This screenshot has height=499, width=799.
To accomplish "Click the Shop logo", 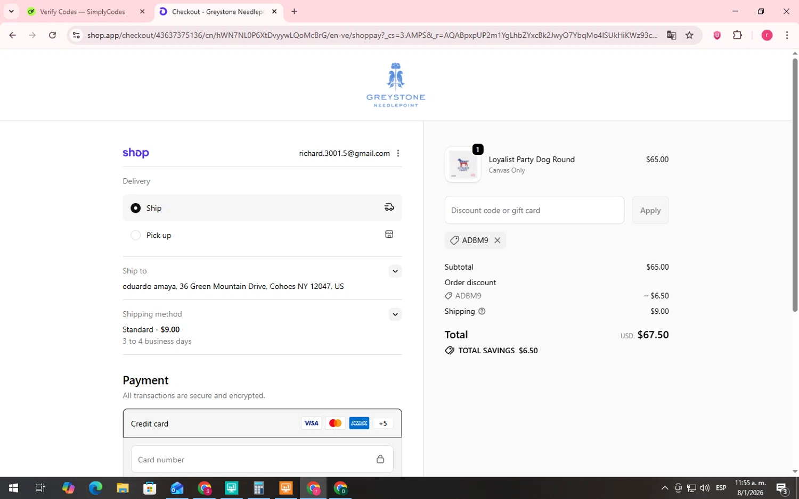I will (136, 153).
